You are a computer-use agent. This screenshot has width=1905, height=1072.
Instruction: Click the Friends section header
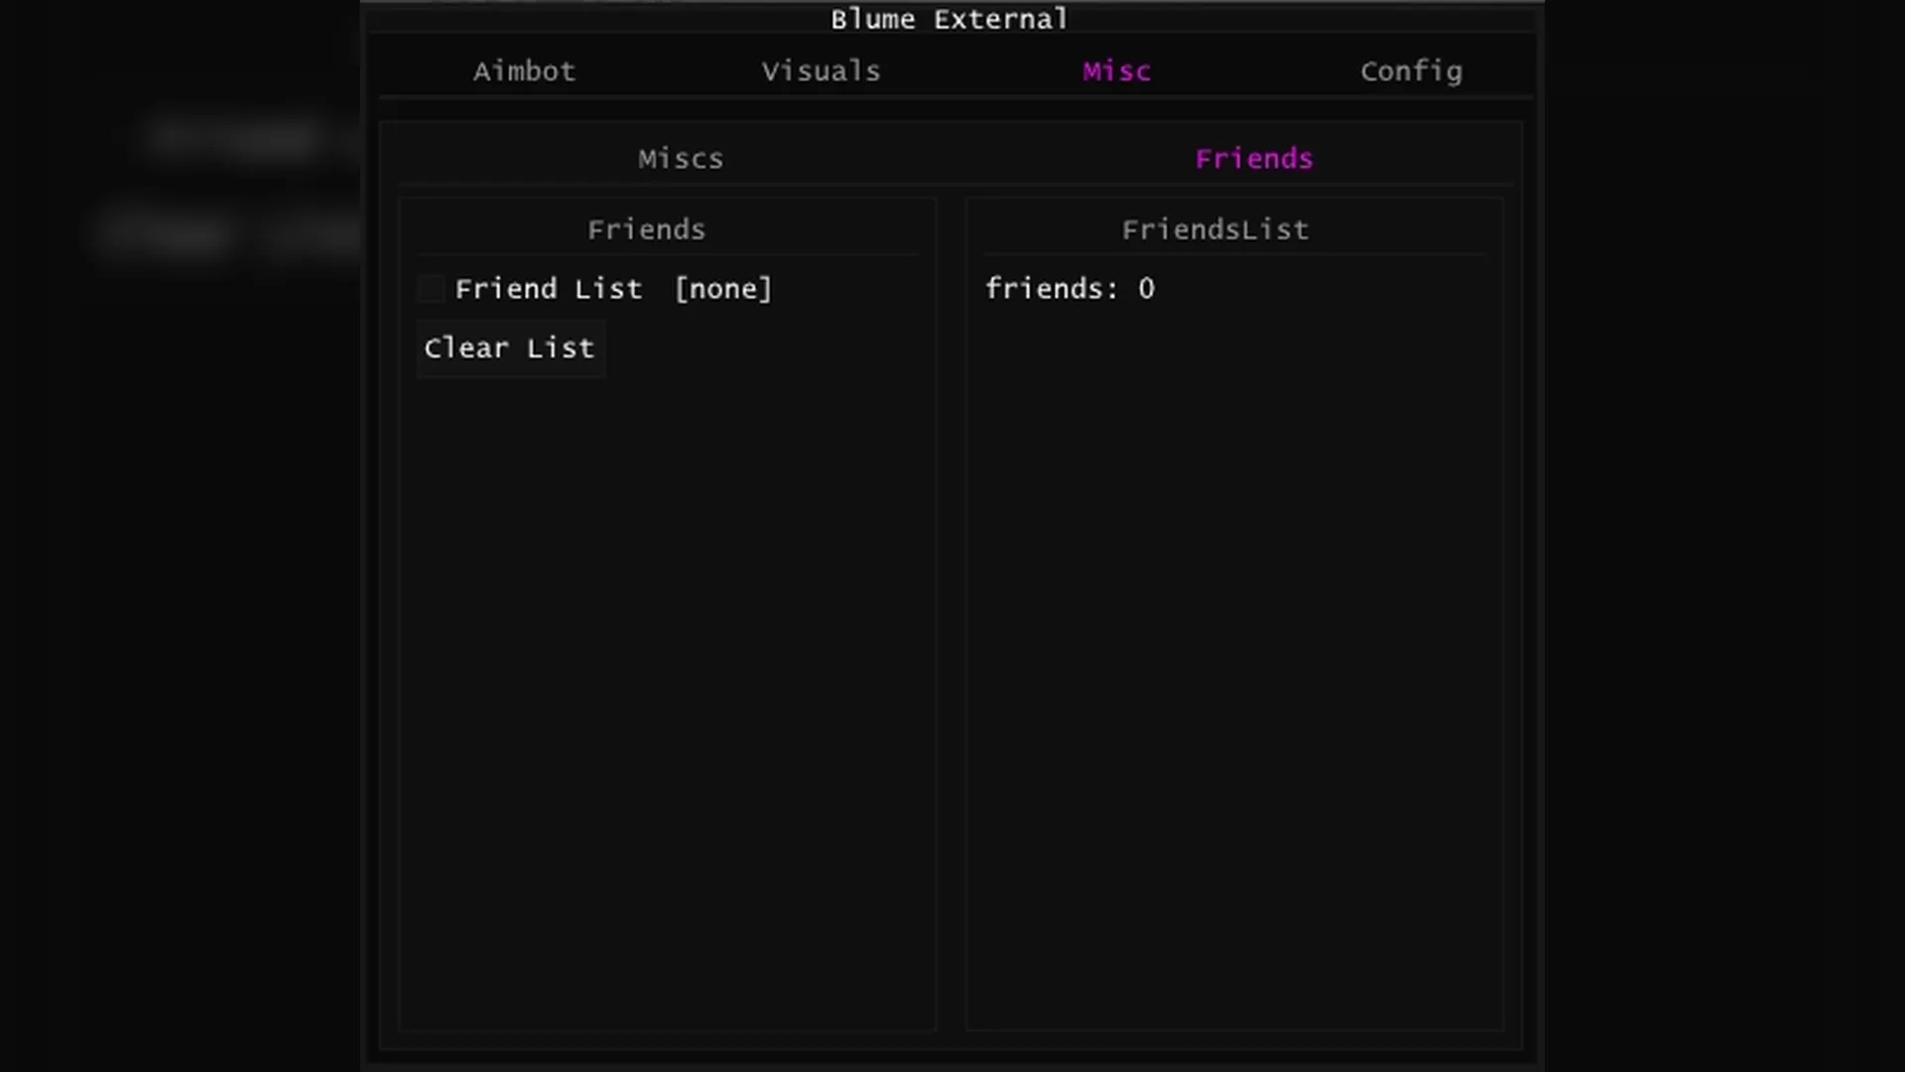point(646,229)
